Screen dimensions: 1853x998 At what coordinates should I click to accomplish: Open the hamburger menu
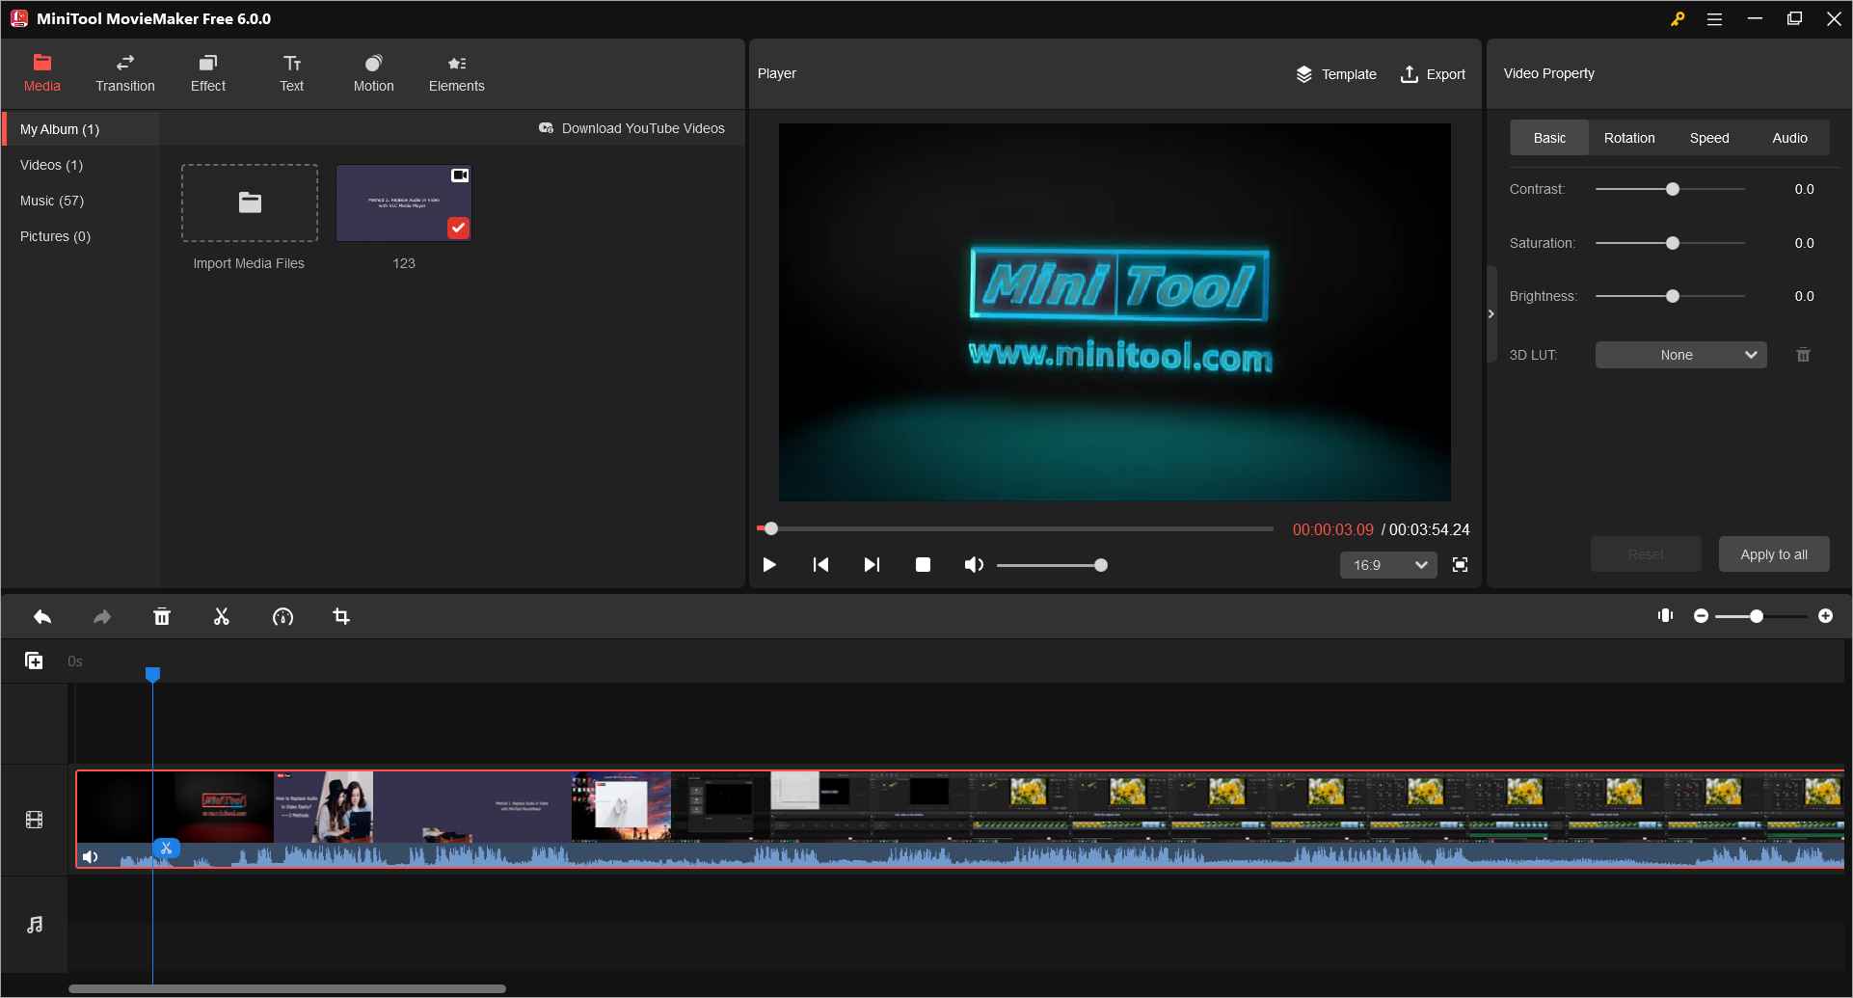[1714, 19]
